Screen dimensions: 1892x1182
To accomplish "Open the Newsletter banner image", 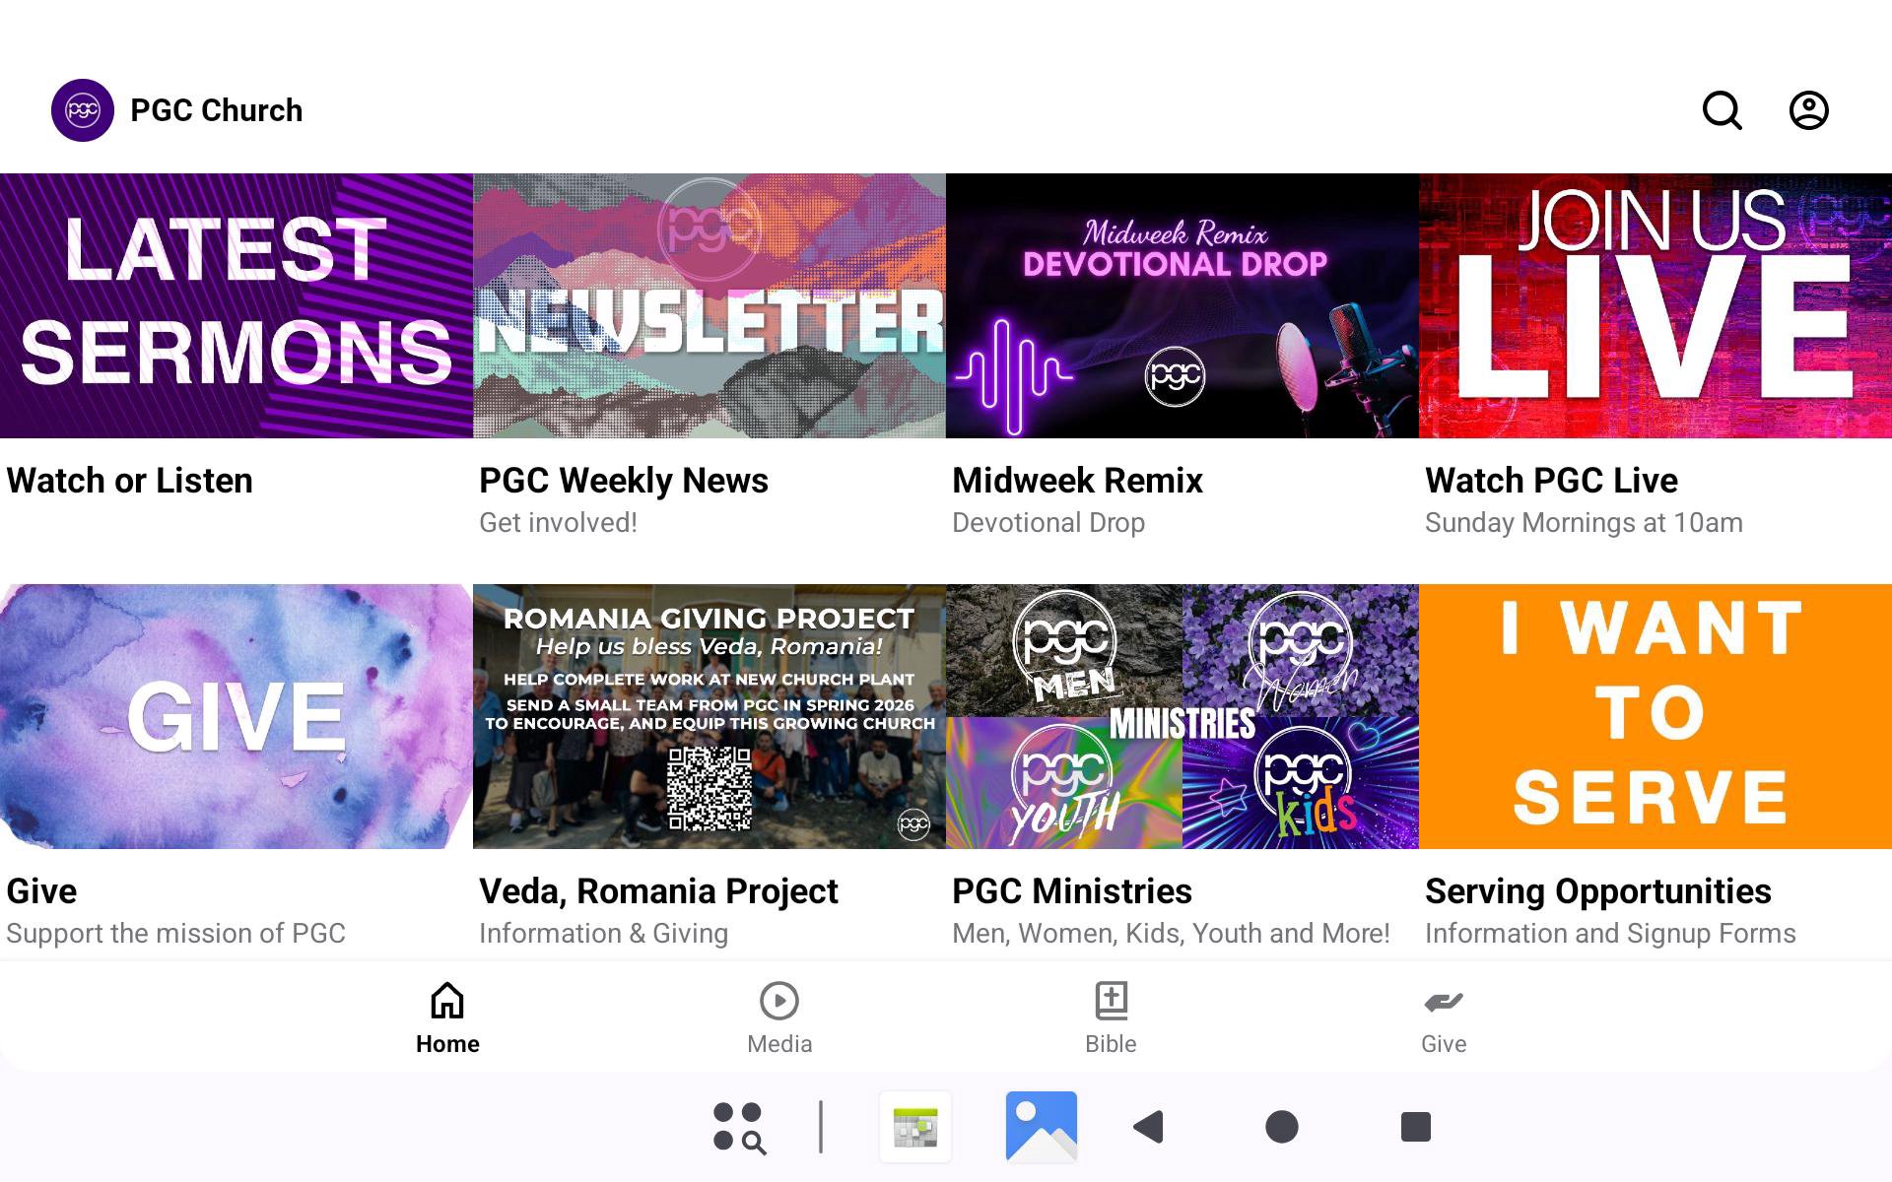I will pos(709,306).
